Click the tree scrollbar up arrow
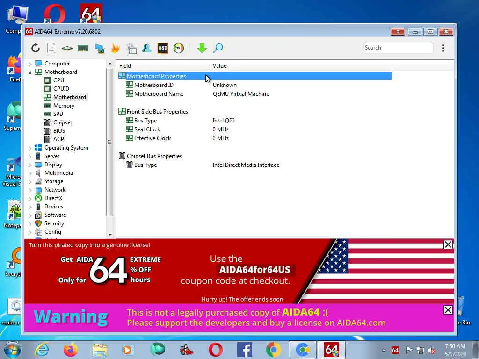 pyautogui.click(x=110, y=64)
